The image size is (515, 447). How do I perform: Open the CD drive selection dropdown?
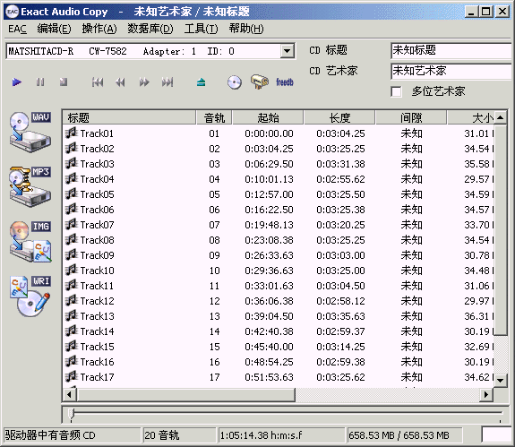point(288,51)
